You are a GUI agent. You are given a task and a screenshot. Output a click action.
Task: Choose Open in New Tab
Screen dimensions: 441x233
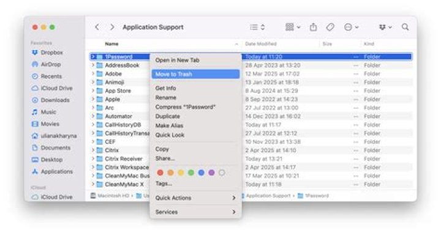195,60
